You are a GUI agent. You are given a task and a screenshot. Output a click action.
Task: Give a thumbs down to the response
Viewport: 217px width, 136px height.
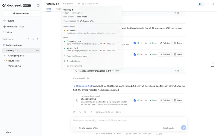click(85, 112)
